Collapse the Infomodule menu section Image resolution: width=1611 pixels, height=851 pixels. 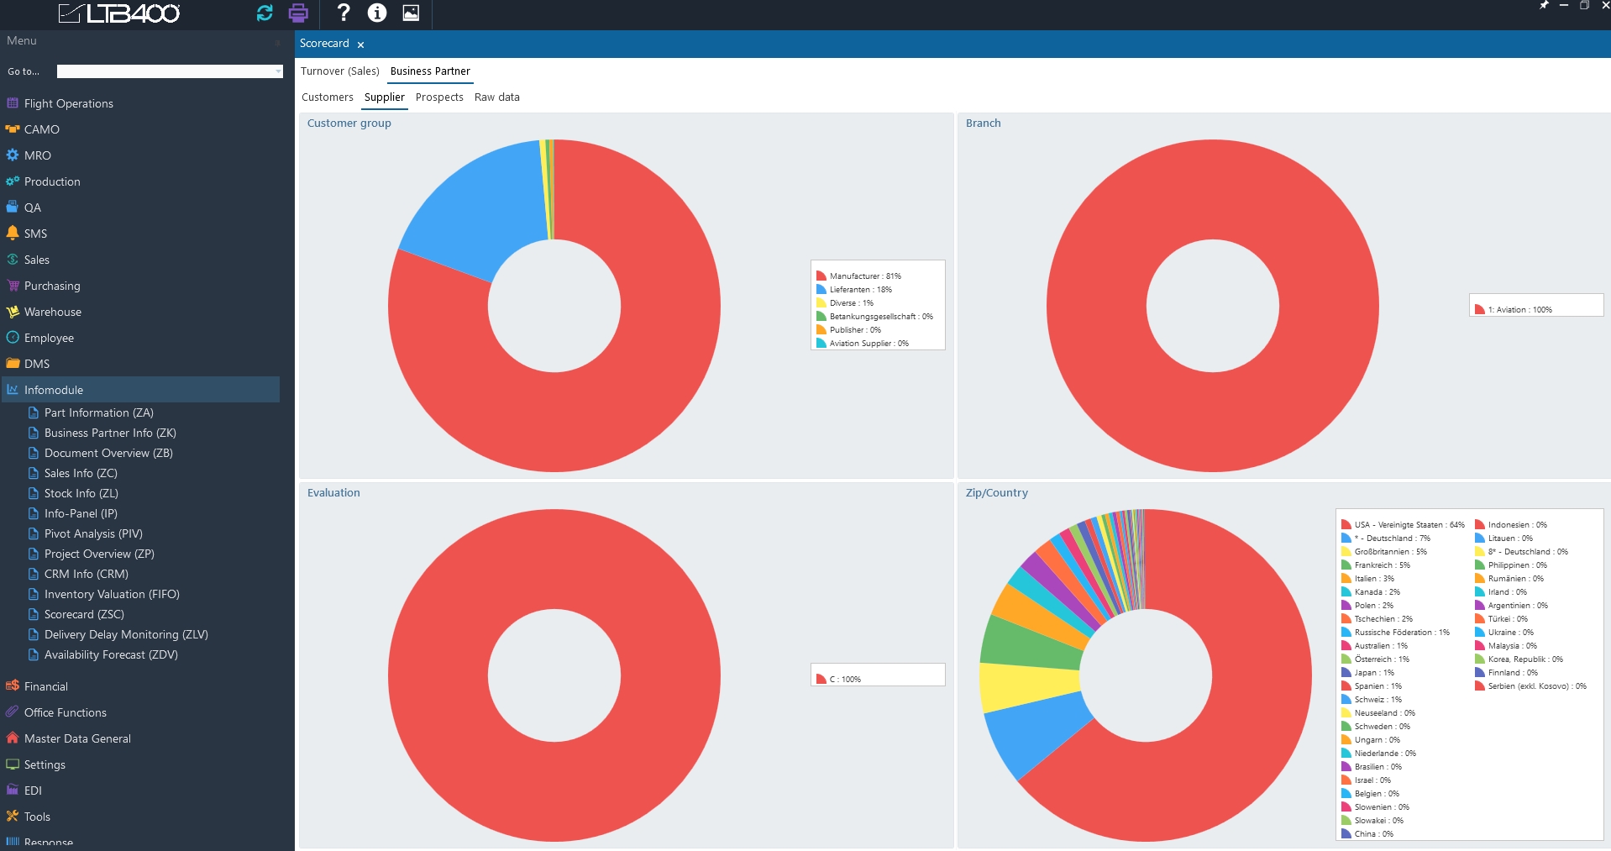(54, 390)
